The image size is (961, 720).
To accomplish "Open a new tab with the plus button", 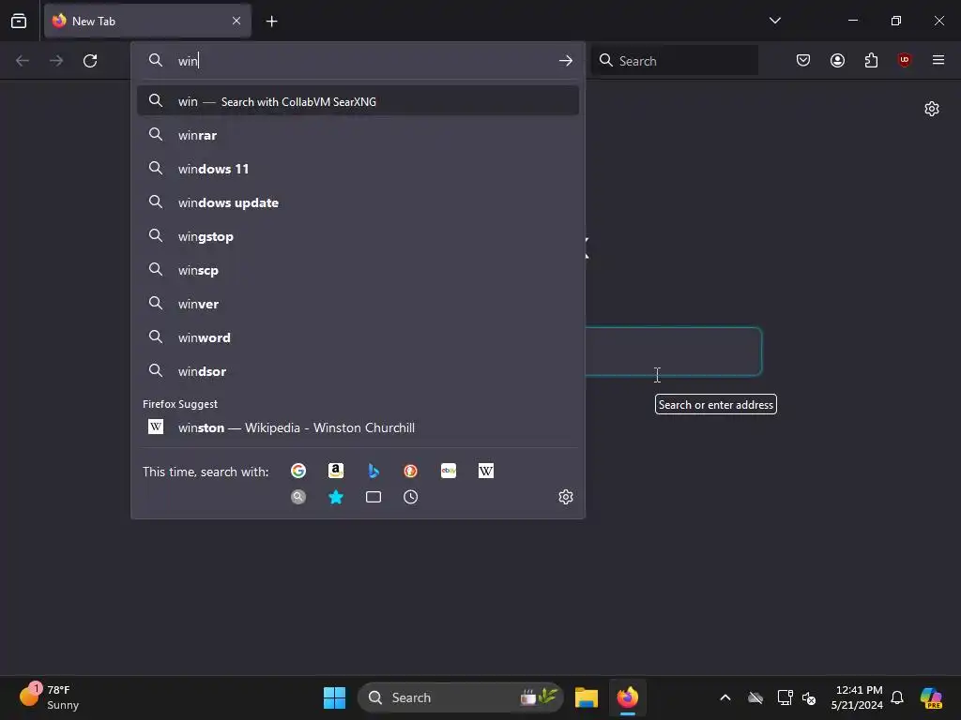I will (x=271, y=22).
